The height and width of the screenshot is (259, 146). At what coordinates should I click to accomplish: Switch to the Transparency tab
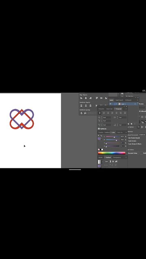pyautogui.click(x=117, y=157)
